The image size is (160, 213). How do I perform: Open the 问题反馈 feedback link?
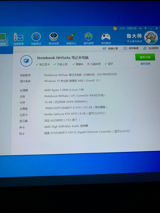[131, 28]
